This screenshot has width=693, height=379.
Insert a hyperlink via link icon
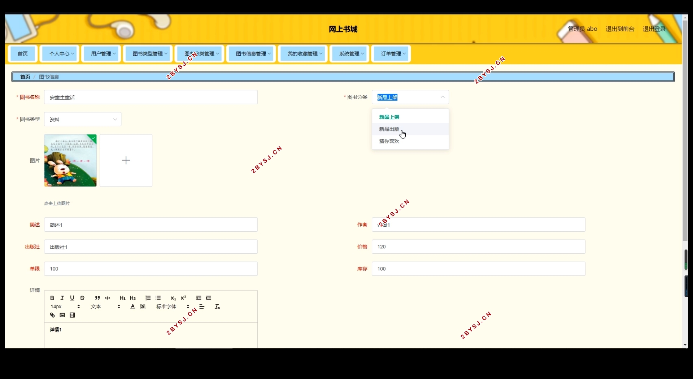[52, 315]
